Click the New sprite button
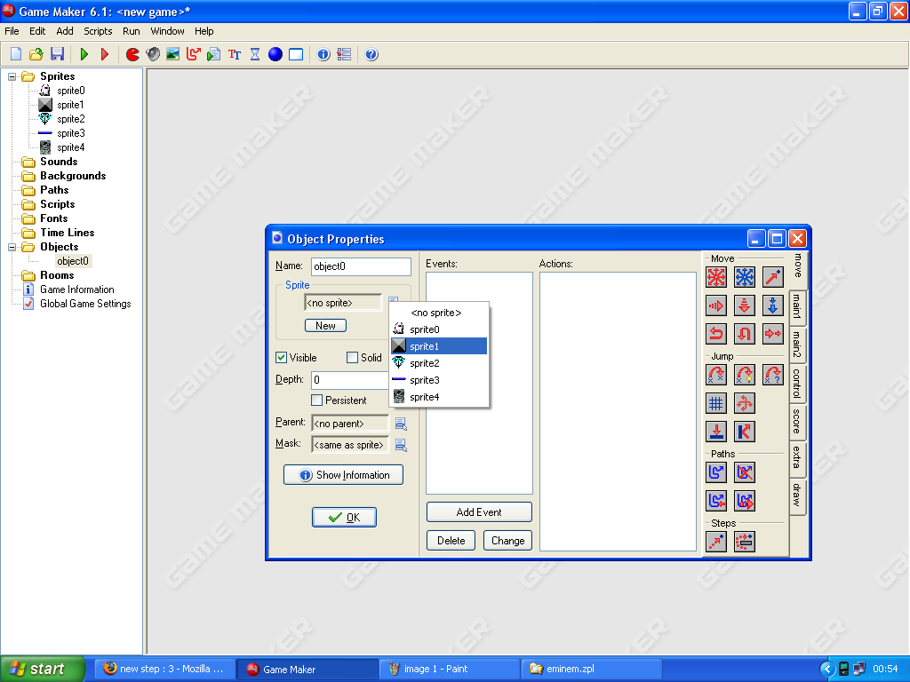Screen dimensions: 910x682 coord(325,325)
